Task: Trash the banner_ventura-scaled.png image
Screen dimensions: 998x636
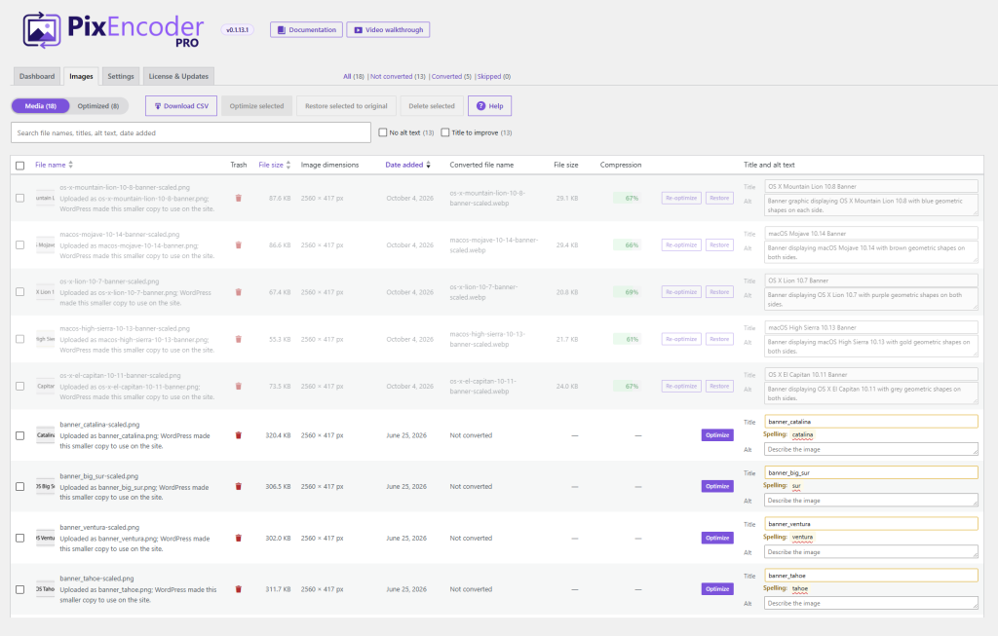Action: tap(239, 538)
